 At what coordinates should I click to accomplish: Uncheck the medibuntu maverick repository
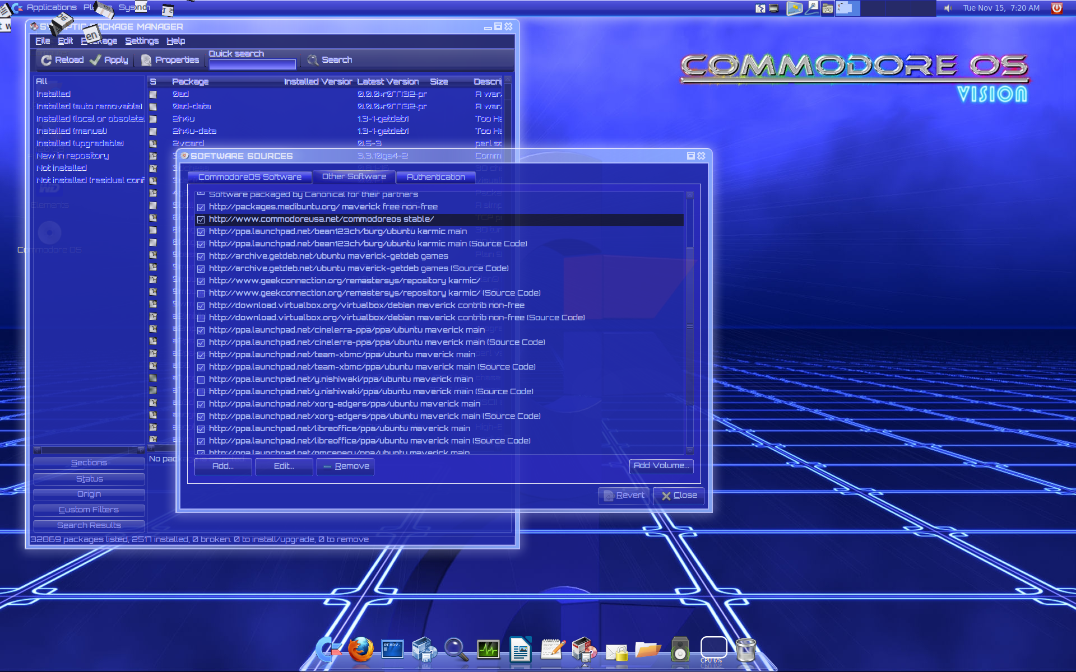[201, 207]
